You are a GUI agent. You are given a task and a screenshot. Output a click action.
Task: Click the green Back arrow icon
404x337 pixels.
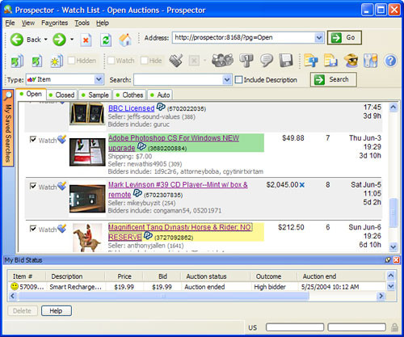(17, 40)
